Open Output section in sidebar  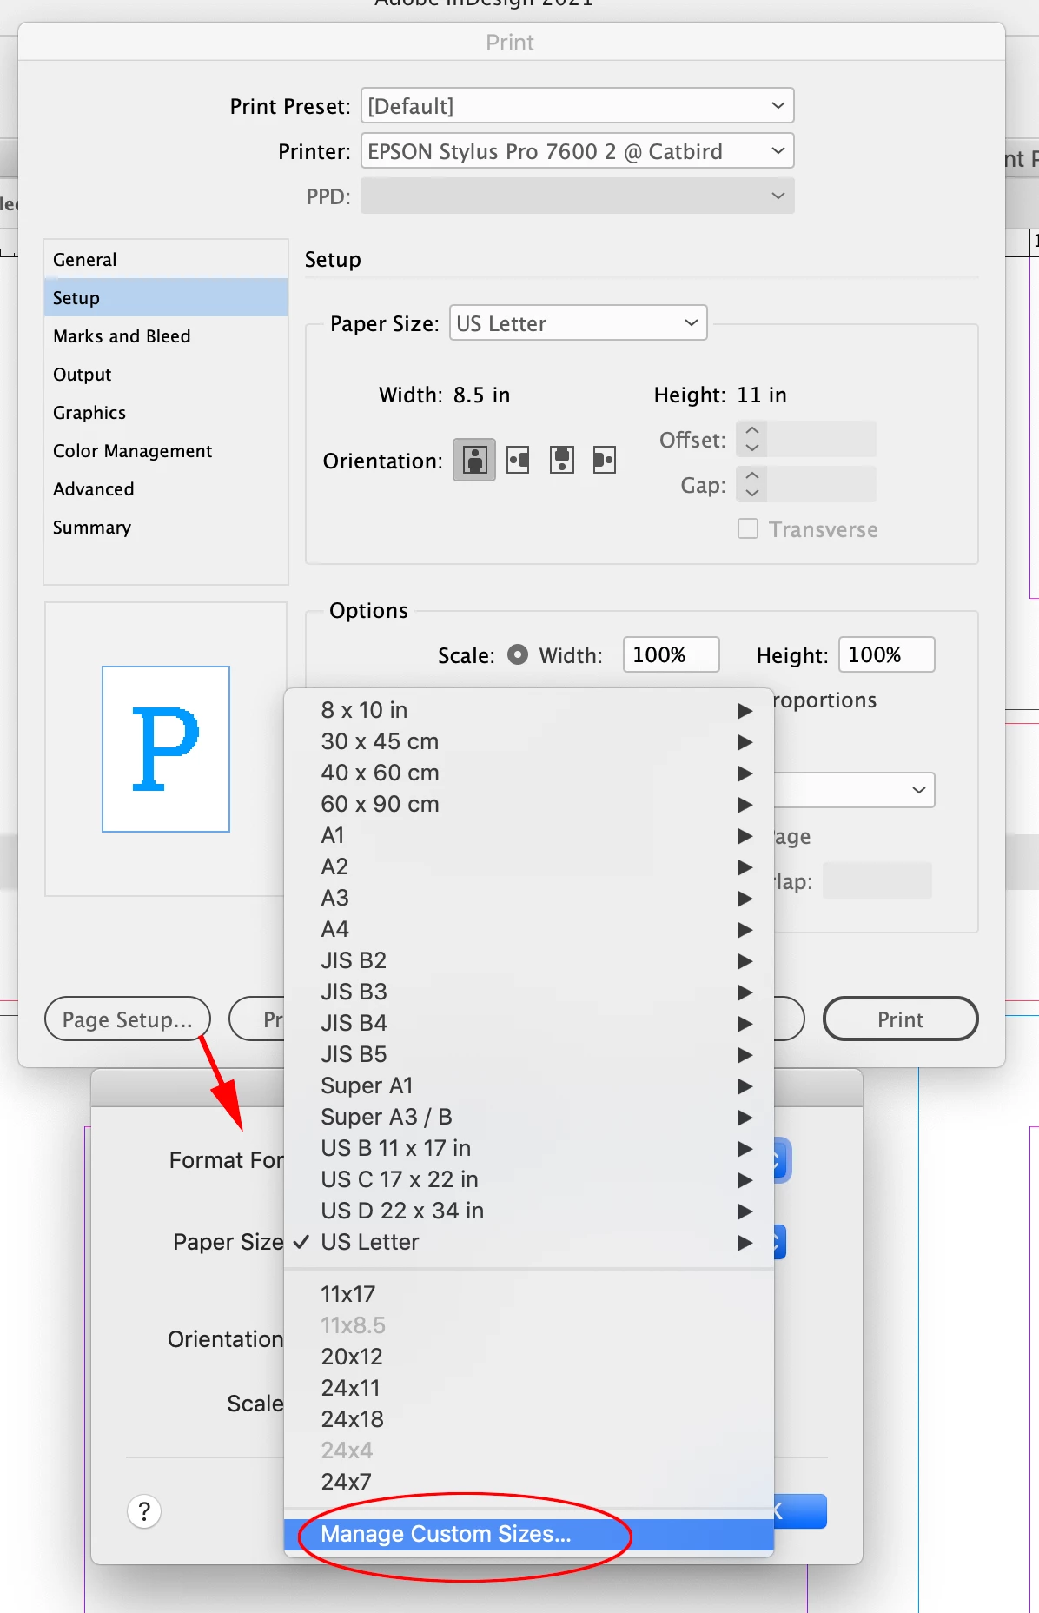tap(166, 375)
